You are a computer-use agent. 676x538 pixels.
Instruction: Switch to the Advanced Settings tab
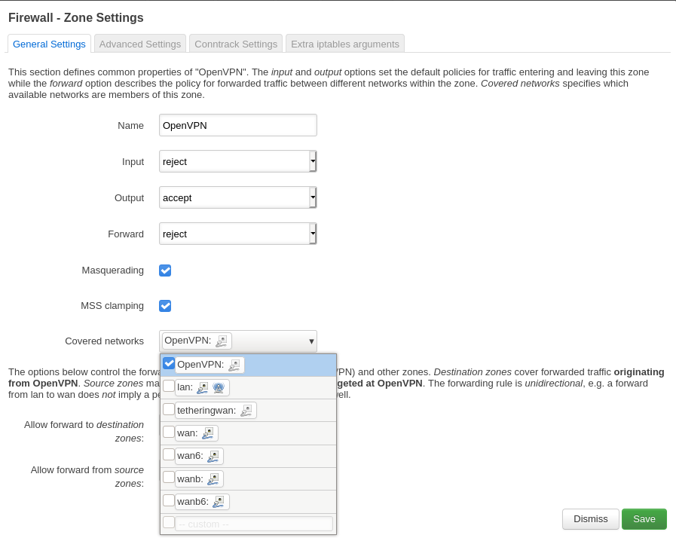point(140,44)
